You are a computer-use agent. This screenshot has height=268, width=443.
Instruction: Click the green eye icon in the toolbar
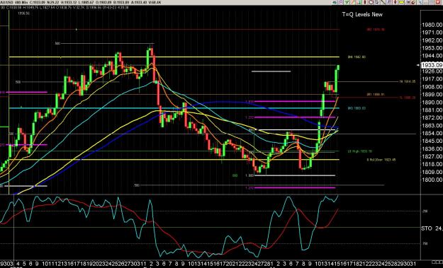pos(335,2)
